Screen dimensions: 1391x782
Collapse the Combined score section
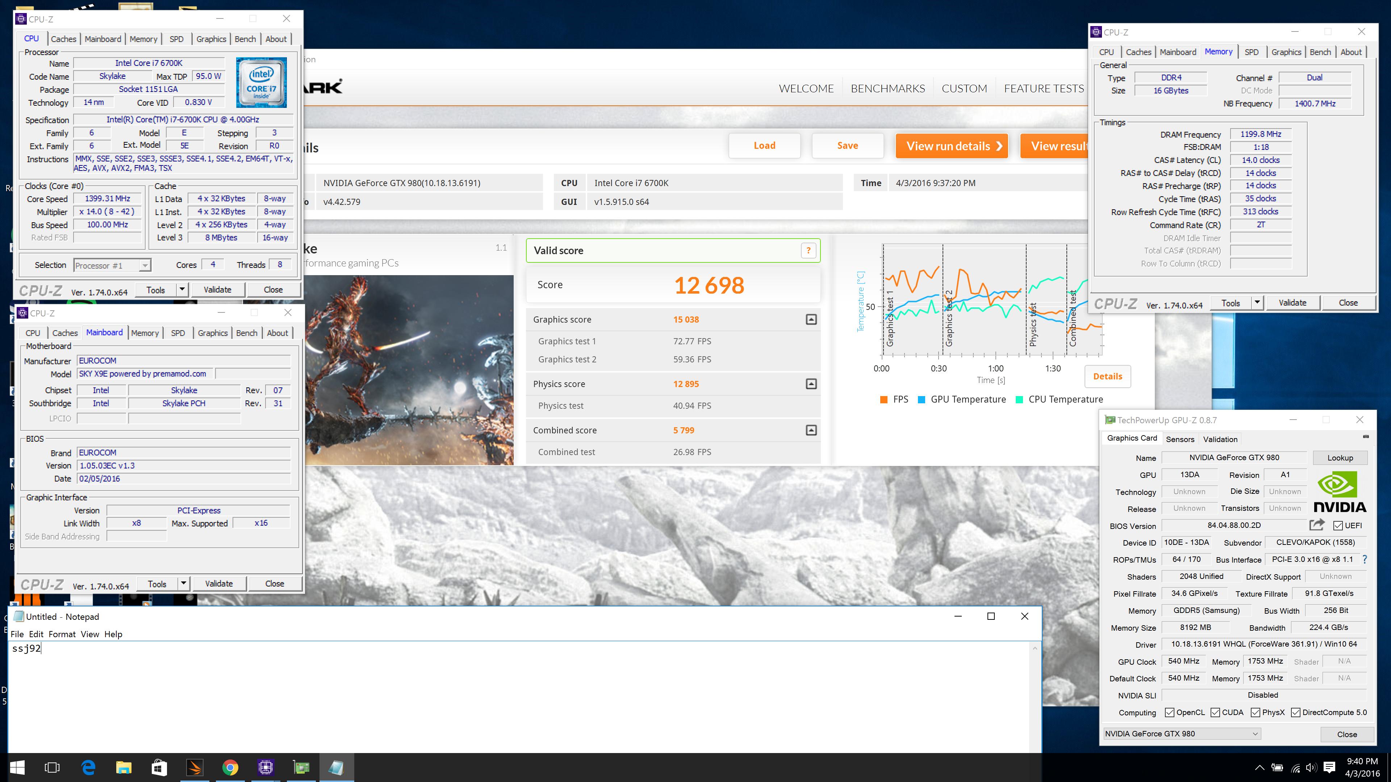(811, 430)
